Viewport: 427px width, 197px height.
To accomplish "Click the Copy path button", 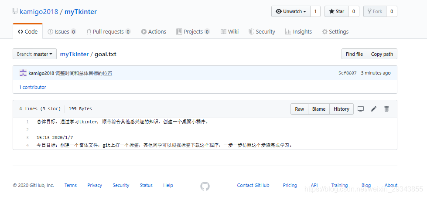I will [382, 54].
